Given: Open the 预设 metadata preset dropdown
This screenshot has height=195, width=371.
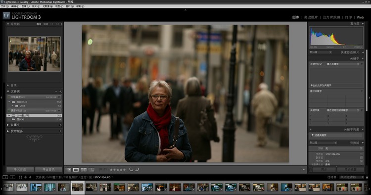Looking at the screenshot, I should 344,148.
